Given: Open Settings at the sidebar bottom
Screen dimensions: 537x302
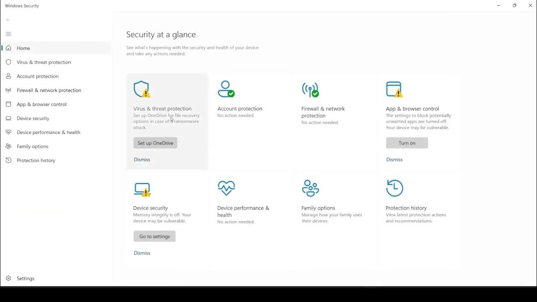Looking at the screenshot, I should click(25, 279).
